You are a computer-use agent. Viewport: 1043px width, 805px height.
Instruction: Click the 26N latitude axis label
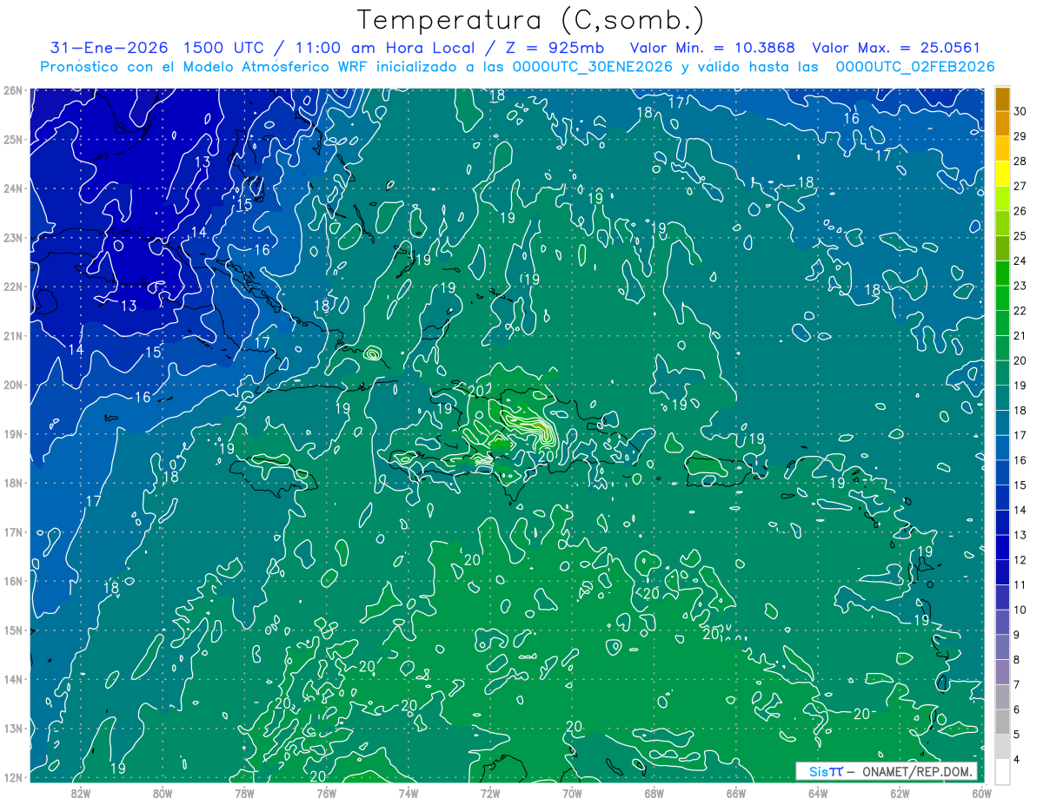(x=13, y=90)
